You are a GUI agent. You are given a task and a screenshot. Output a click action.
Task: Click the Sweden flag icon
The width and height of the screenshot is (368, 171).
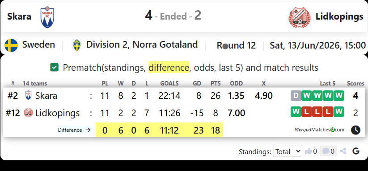click(x=11, y=45)
